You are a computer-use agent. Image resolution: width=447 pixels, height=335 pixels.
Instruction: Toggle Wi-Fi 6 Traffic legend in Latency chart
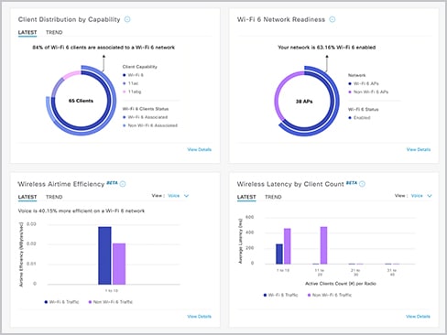tap(280, 295)
